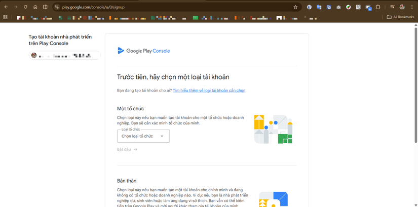The image size is (418, 207).
Task: Open the Google Translate extension
Action: pyautogui.click(x=319, y=7)
